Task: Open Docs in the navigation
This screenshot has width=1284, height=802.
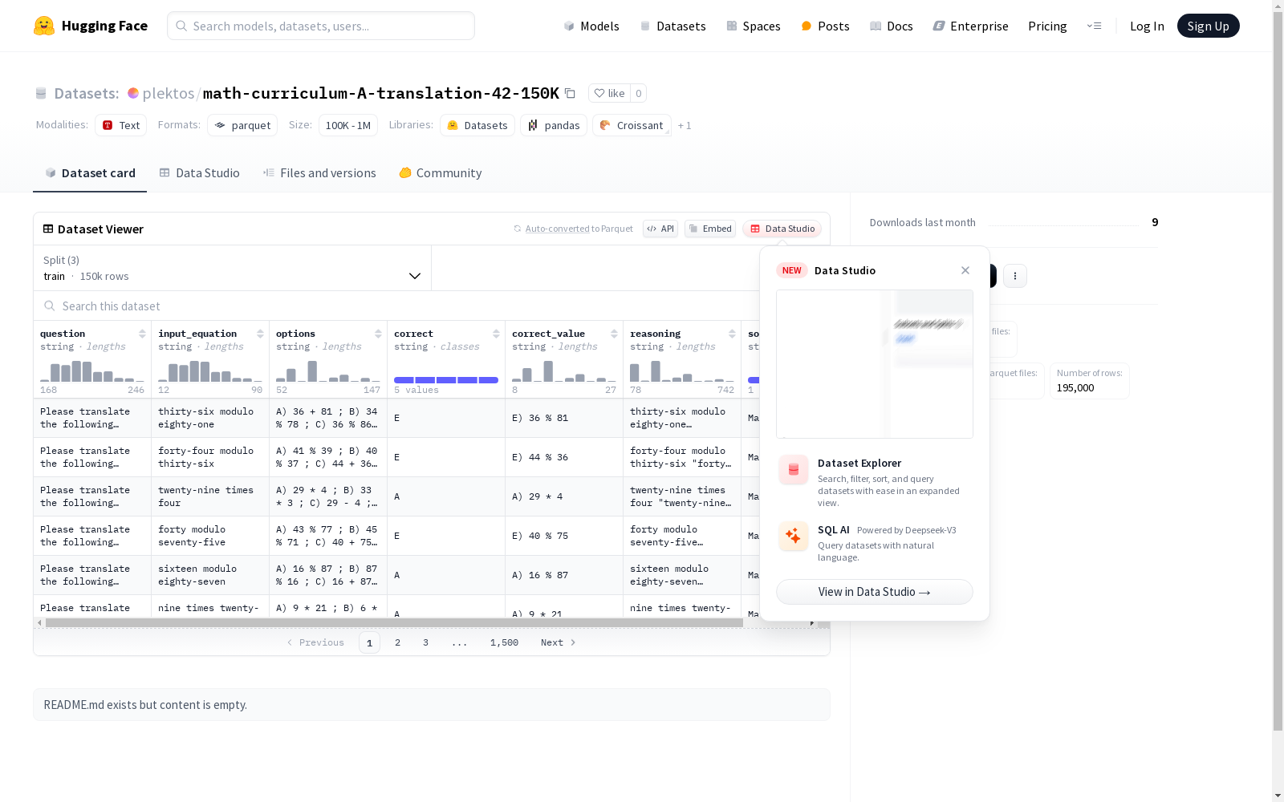Action: (892, 26)
